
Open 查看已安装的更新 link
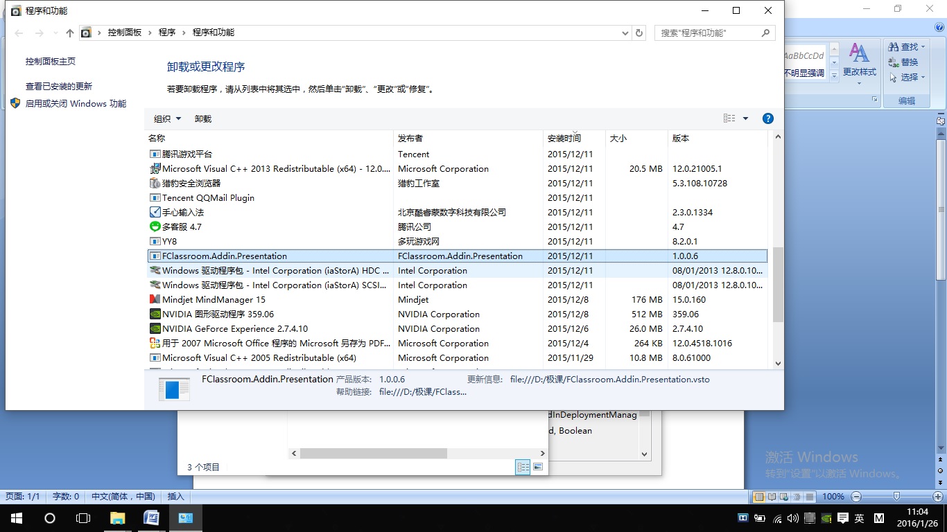tap(59, 87)
